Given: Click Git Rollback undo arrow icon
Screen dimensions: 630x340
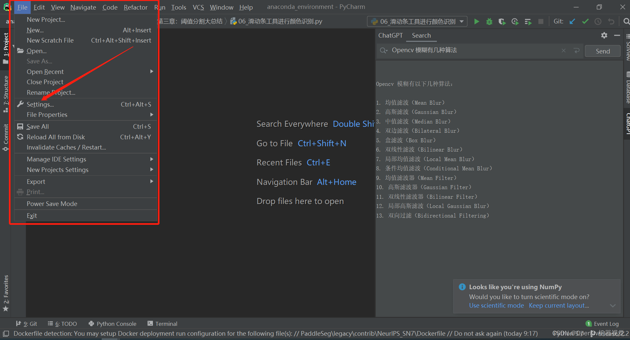Looking at the screenshot, I should [611, 21].
